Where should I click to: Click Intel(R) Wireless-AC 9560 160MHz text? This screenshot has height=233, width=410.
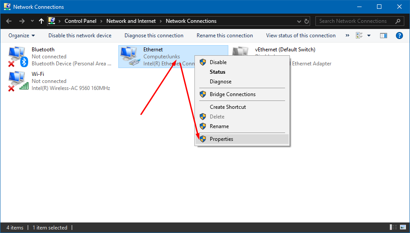(x=71, y=88)
